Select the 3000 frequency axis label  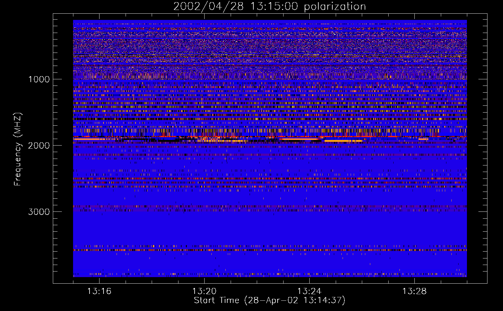click(x=39, y=212)
